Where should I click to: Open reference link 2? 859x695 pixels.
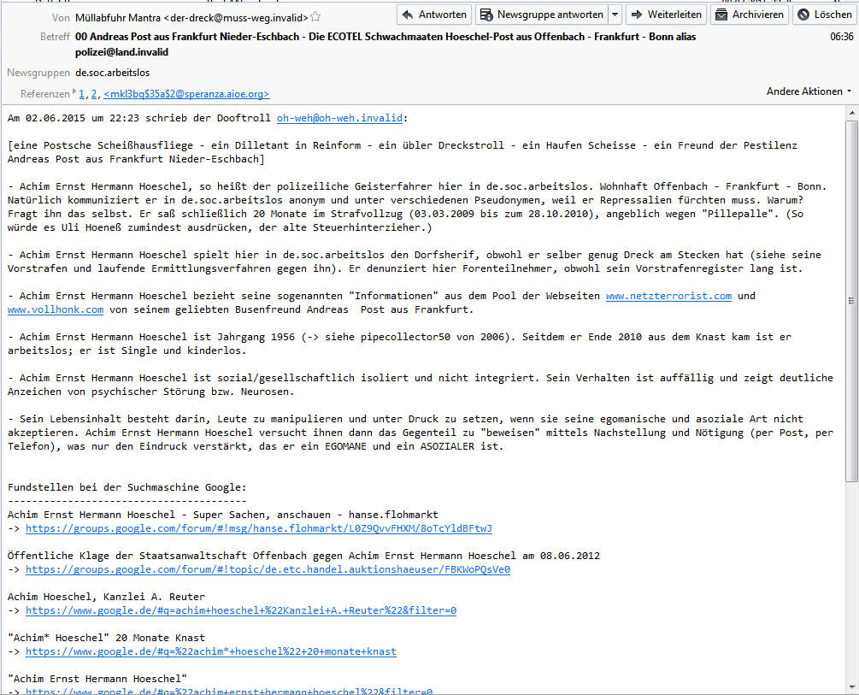tap(94, 94)
